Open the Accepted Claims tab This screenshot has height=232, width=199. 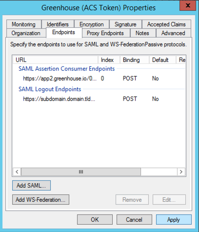click(166, 24)
